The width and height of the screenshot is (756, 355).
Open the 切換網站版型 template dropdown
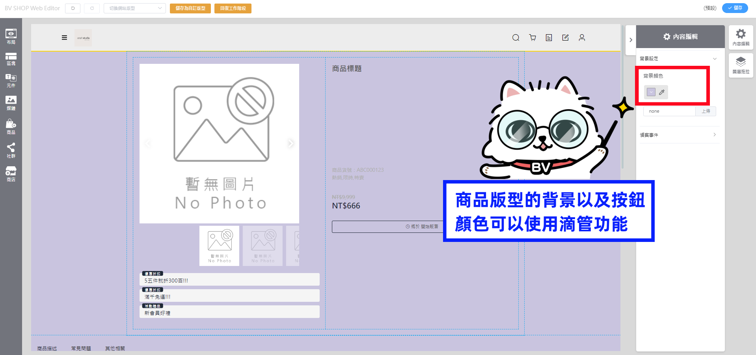click(135, 8)
